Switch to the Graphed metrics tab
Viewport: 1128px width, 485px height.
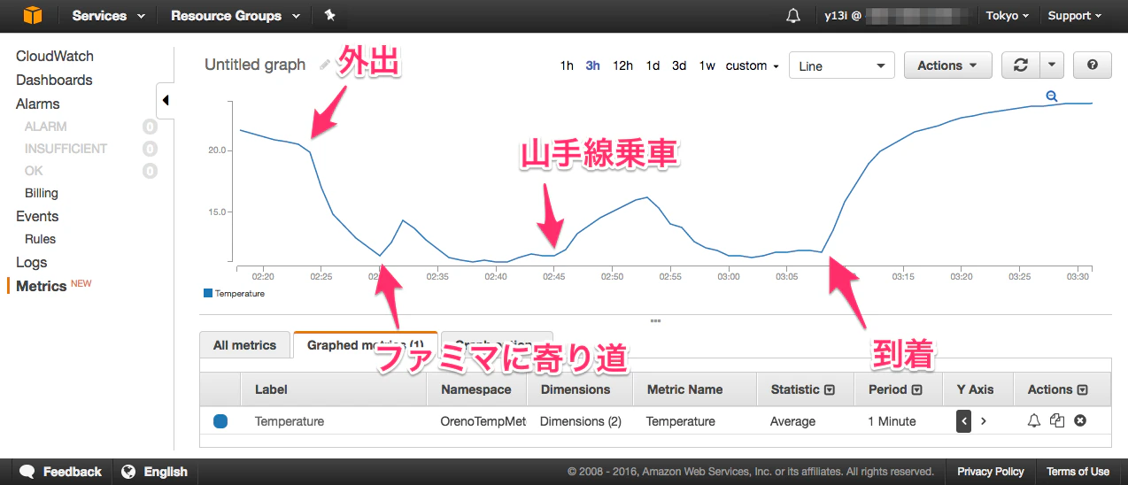[x=365, y=345]
